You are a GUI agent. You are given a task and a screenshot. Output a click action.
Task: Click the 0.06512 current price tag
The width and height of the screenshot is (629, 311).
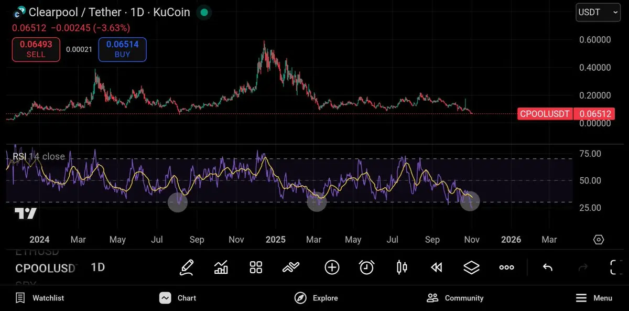(x=594, y=114)
